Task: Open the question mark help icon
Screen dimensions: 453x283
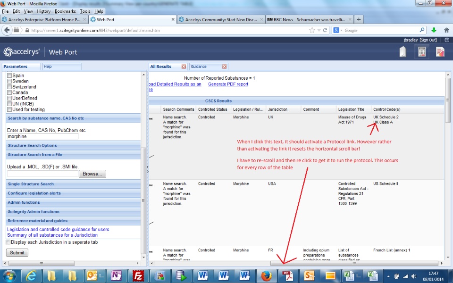Action: (447, 40)
